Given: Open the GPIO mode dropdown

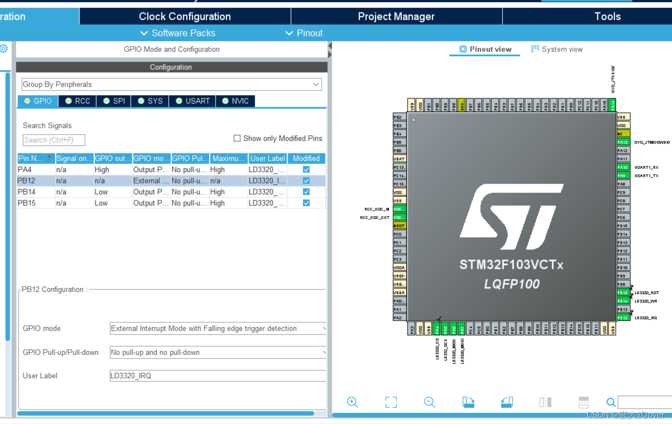Looking at the screenshot, I should pyautogui.click(x=218, y=329).
